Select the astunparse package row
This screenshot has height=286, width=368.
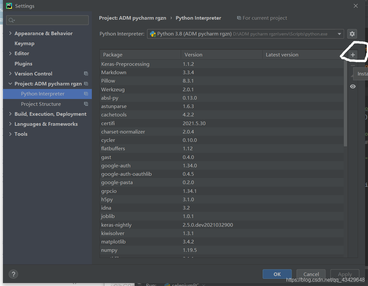(222, 106)
